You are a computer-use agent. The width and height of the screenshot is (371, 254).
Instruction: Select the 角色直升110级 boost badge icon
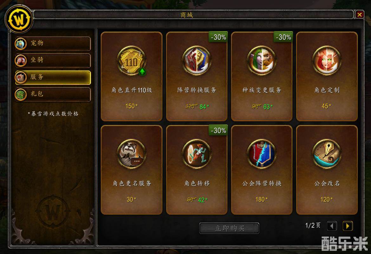[132, 61]
